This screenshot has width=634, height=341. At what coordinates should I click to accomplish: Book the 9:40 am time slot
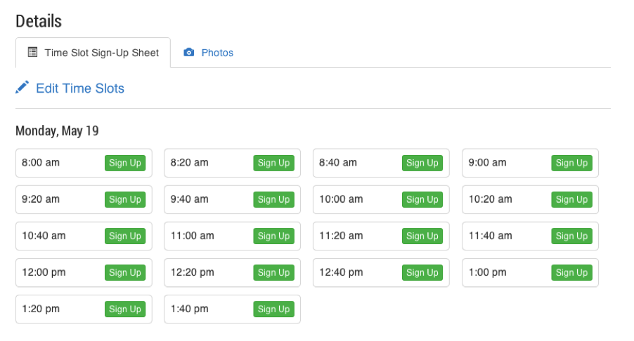point(273,199)
